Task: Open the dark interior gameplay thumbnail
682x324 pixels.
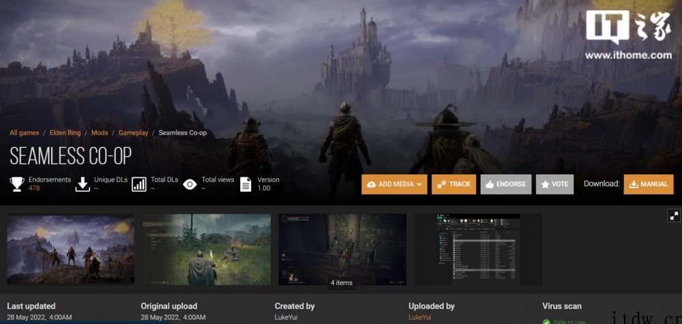Action: click(x=342, y=249)
